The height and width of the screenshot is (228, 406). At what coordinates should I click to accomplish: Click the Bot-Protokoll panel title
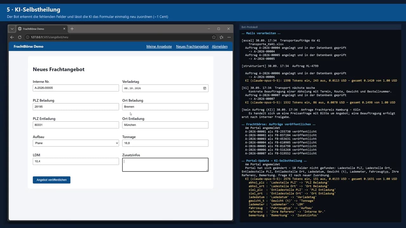250,27
